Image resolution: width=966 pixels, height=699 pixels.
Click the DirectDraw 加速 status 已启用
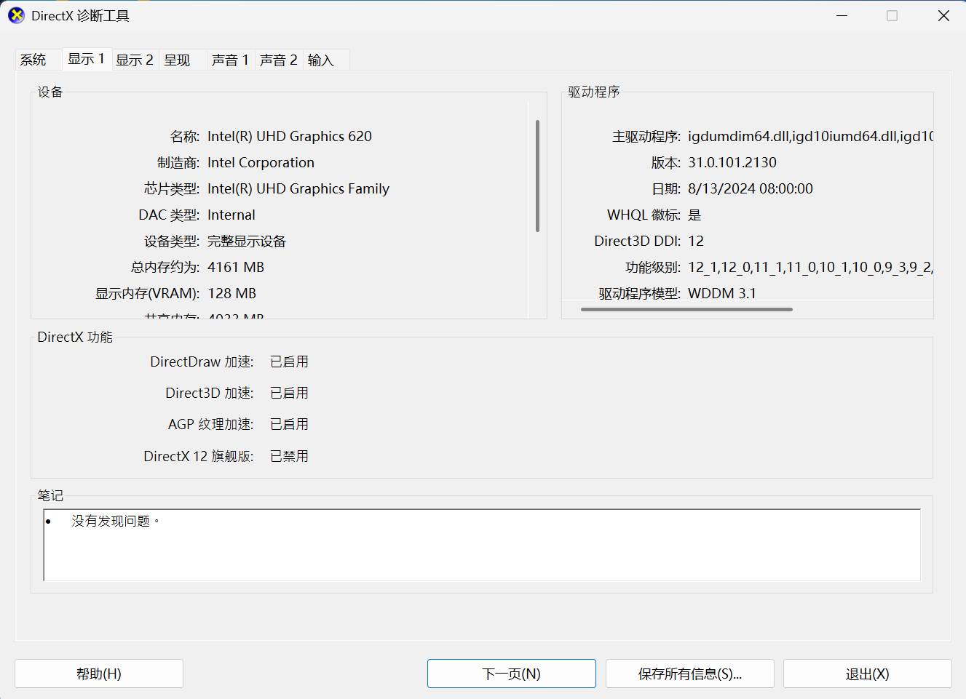pos(289,362)
